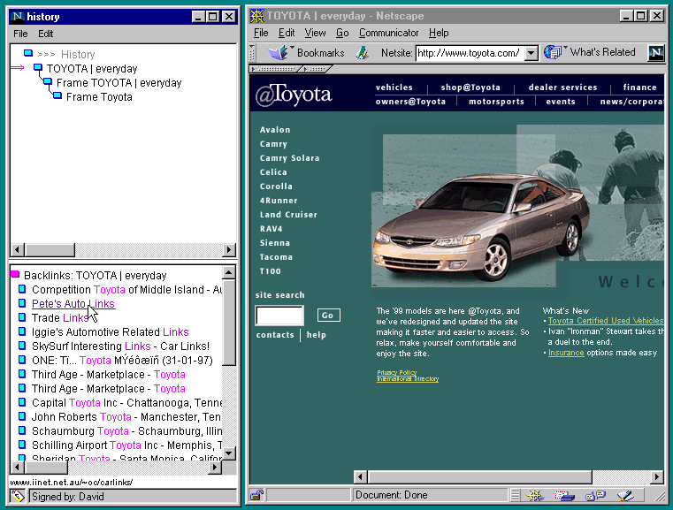Open Navigator component icon in status bar

[534, 496]
